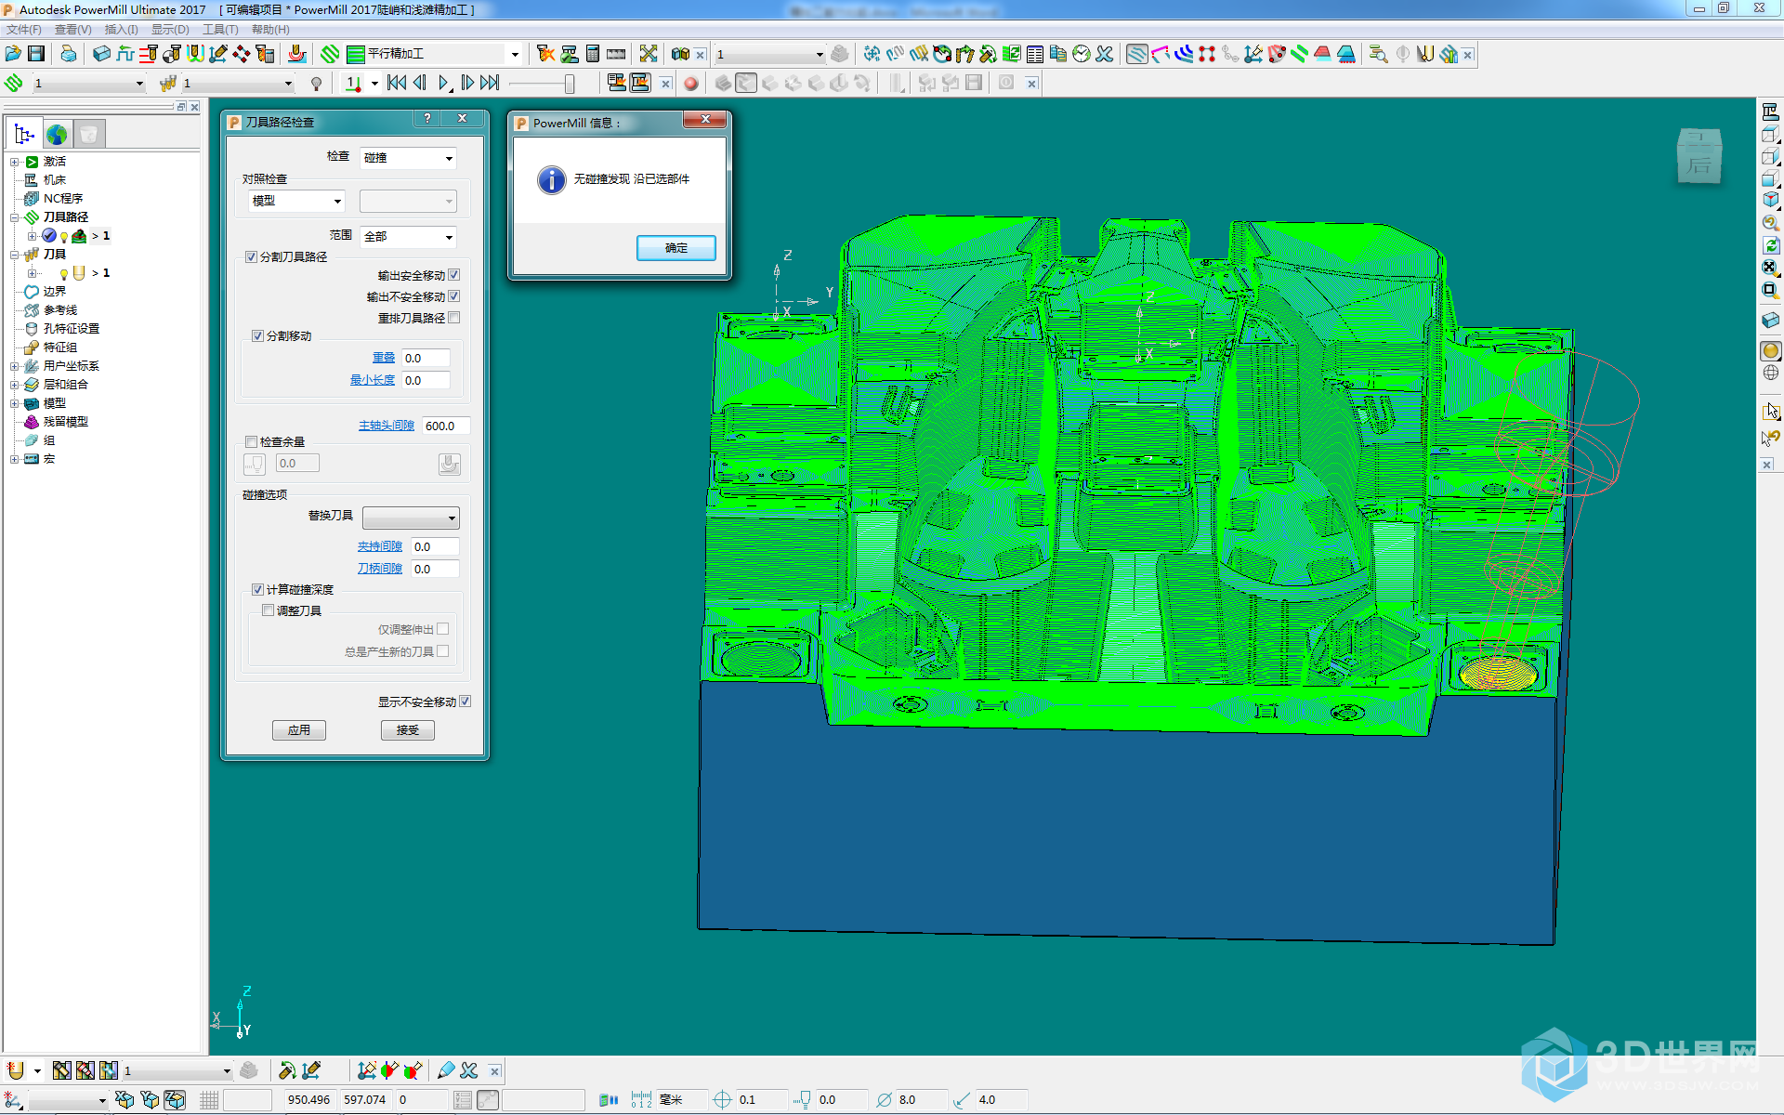Enable 重排刀具路径 checkbox
Viewport: 1784px width, 1115px height.
454,318
